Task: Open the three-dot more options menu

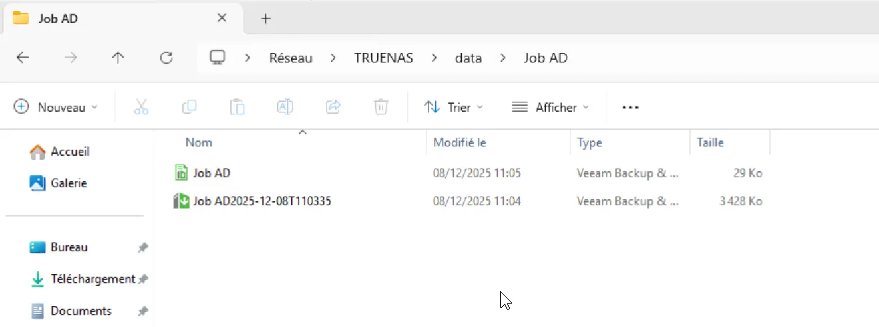Action: (x=630, y=107)
